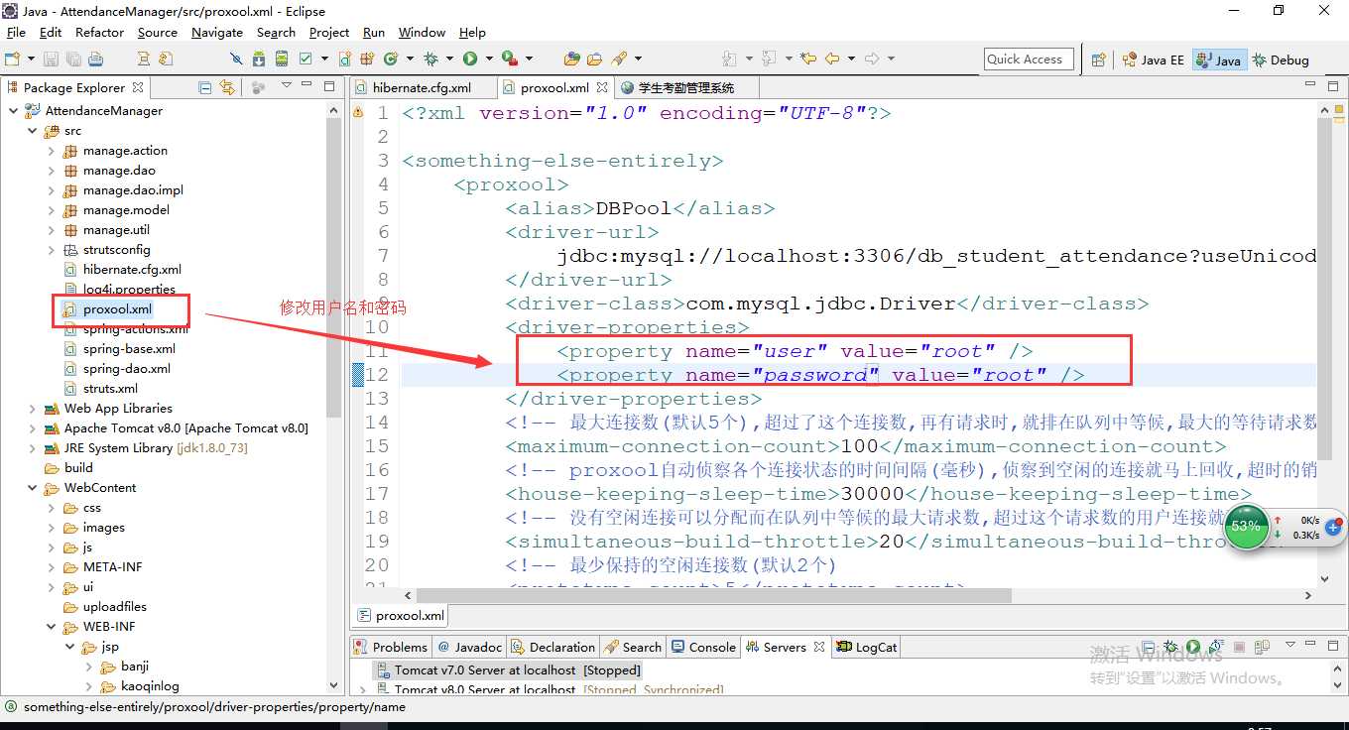Open the New file dropdown arrow
1349x730 pixels.
pyautogui.click(x=31, y=59)
